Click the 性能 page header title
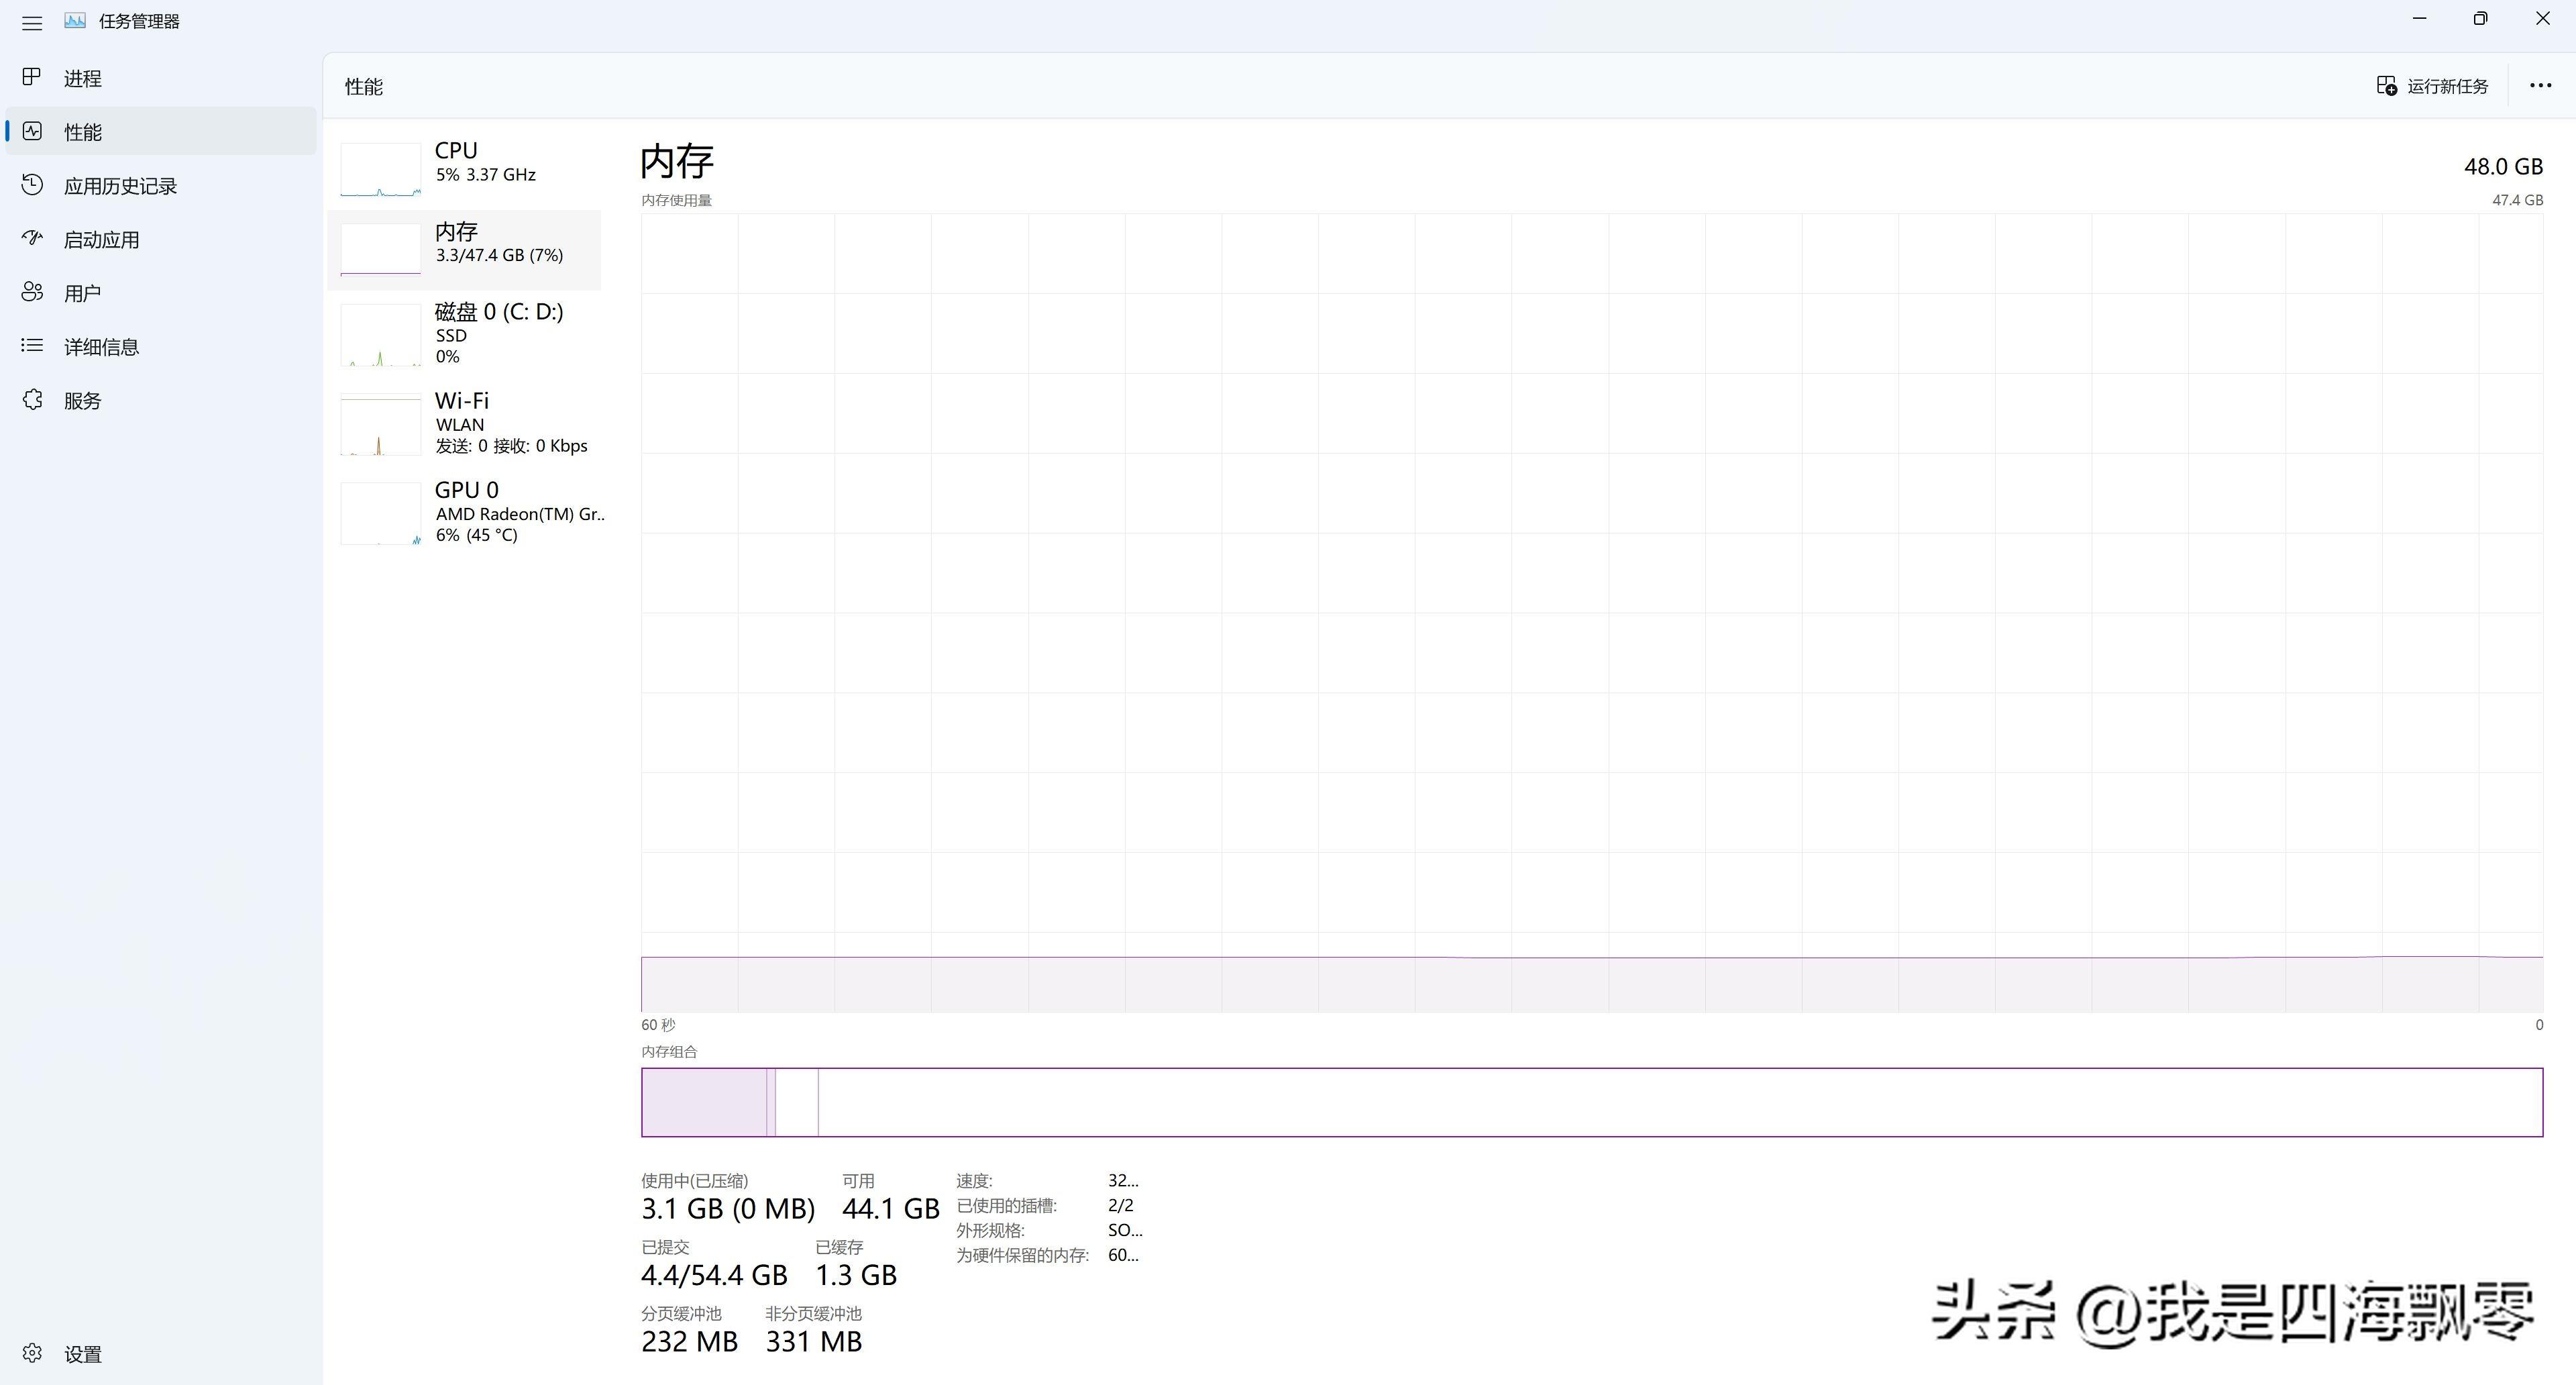This screenshot has height=1385, width=2576. pos(364,87)
